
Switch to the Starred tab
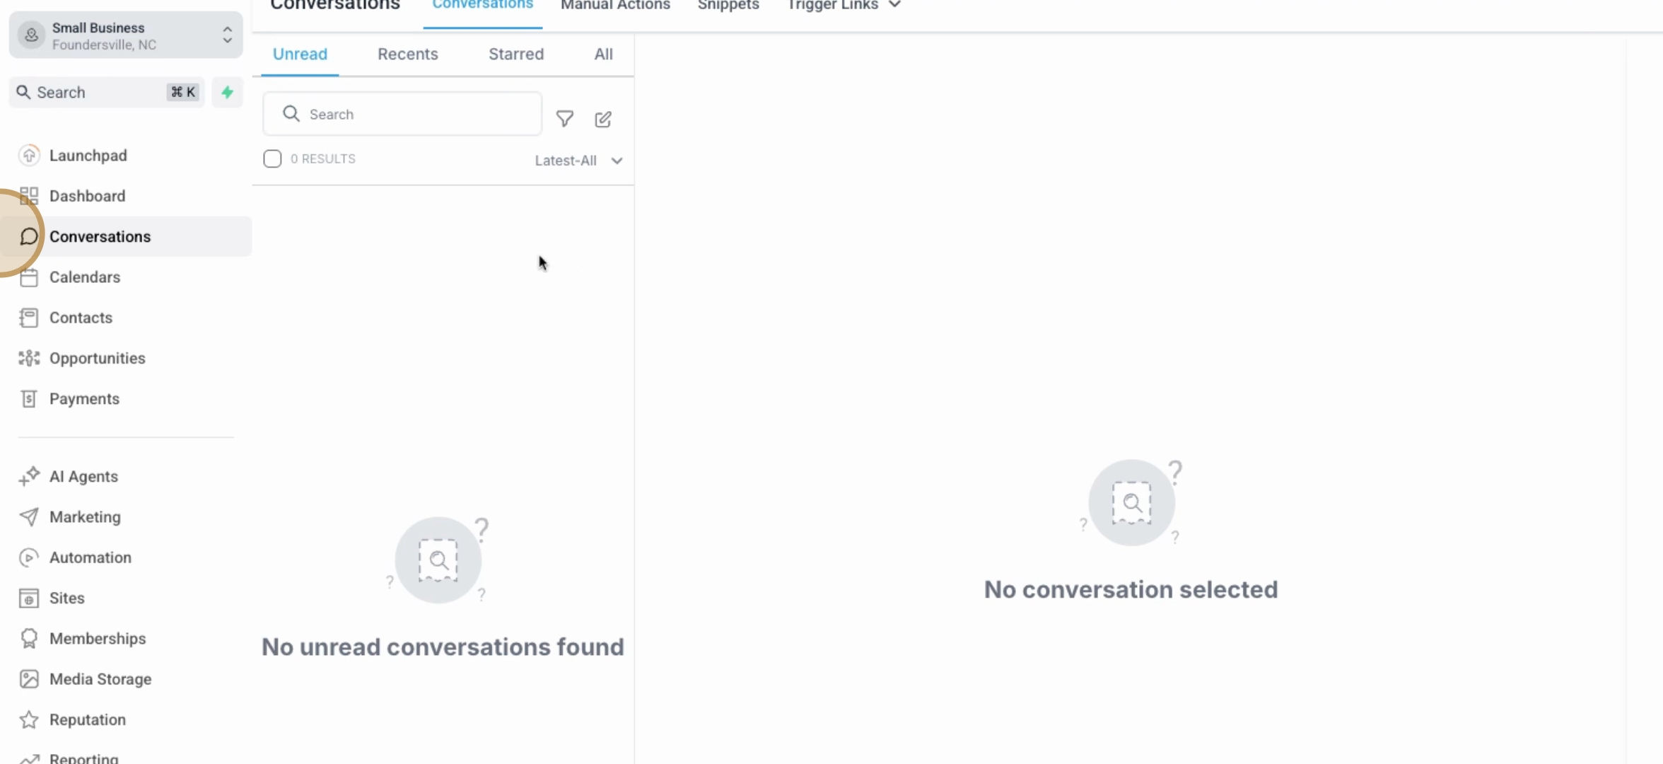[x=515, y=54]
